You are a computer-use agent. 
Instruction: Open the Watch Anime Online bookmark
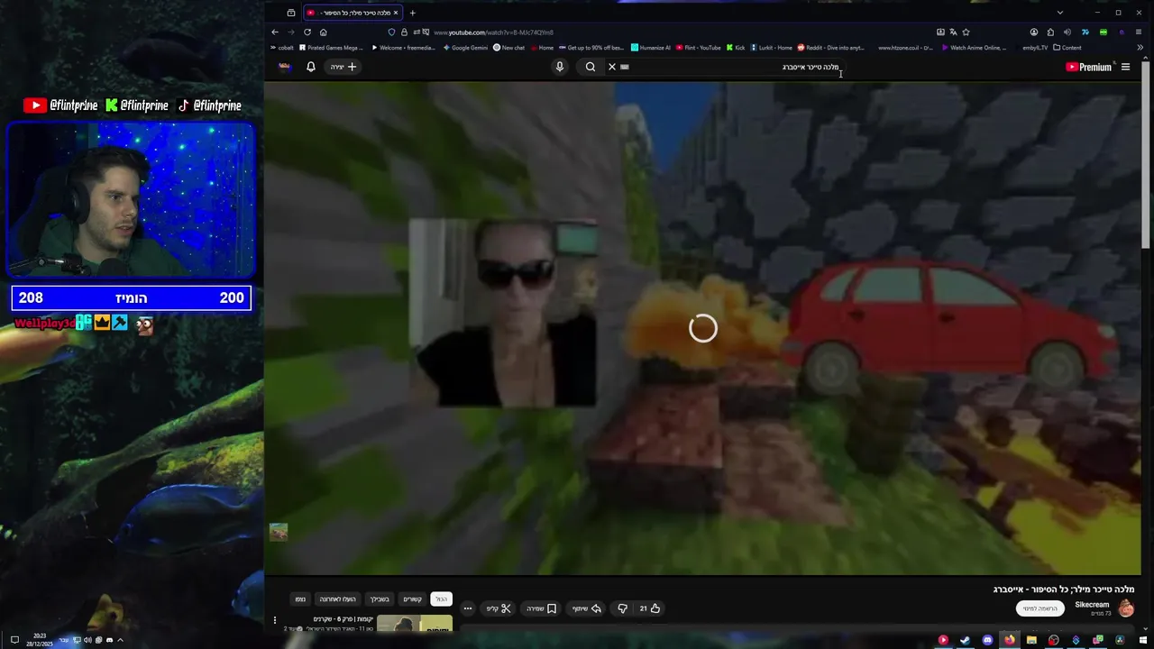pyautogui.click(x=974, y=48)
